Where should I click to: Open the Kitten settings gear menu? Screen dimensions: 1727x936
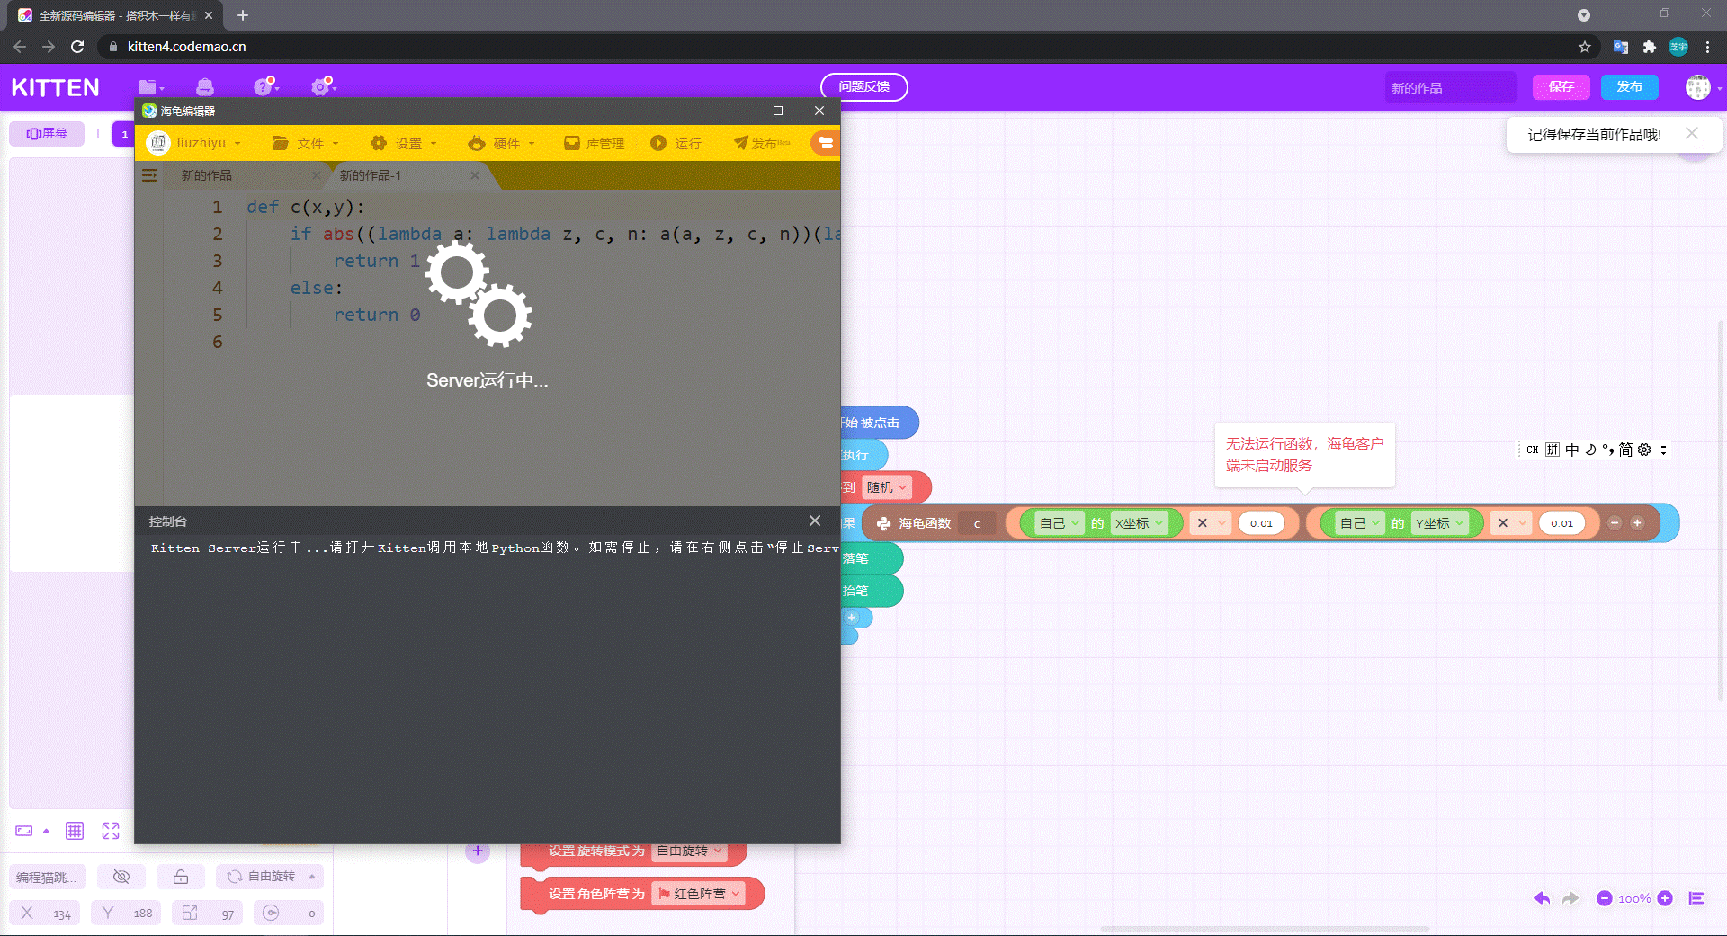(x=323, y=86)
